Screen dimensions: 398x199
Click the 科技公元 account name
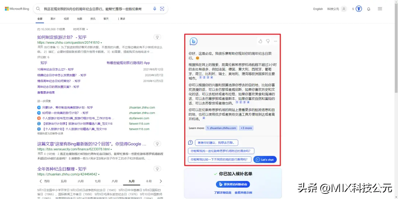point(333,9)
